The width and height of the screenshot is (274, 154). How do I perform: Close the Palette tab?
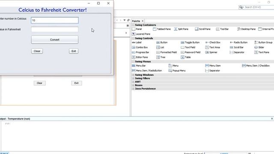tap(143, 21)
